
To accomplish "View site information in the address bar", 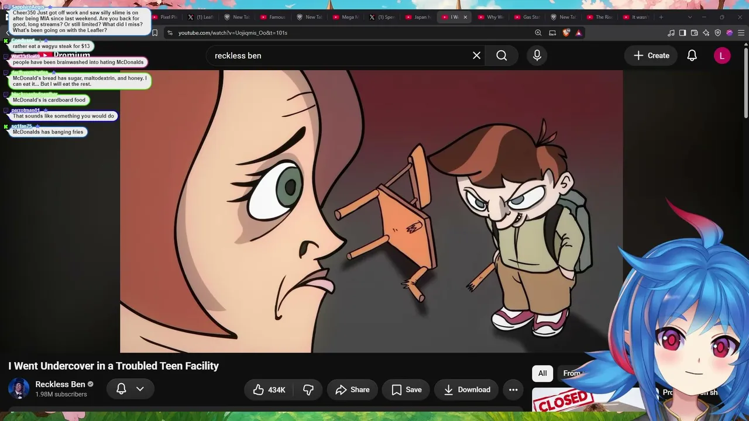I will pyautogui.click(x=170, y=33).
